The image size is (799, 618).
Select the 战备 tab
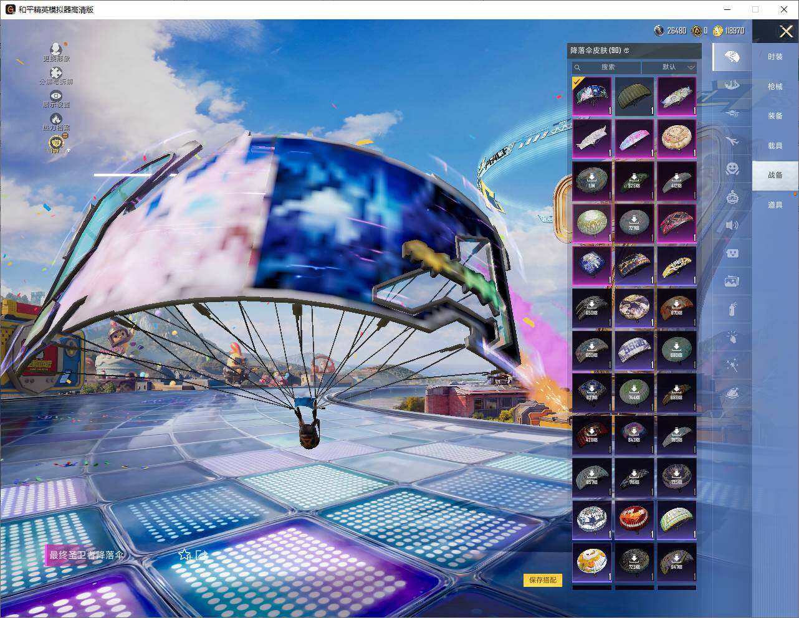coord(775,175)
